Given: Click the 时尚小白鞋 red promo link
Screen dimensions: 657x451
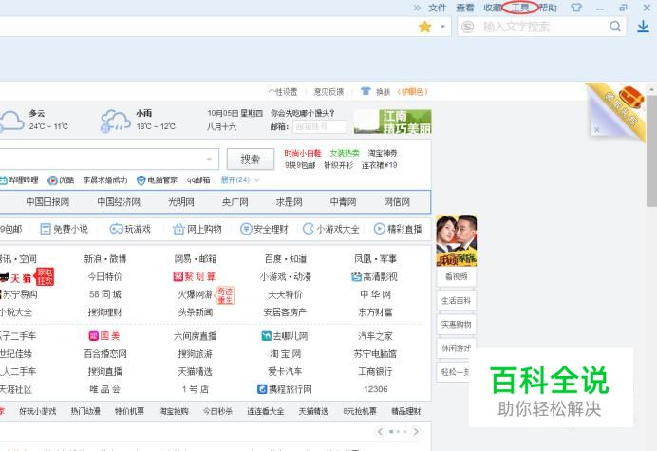Looking at the screenshot, I should [x=303, y=153].
